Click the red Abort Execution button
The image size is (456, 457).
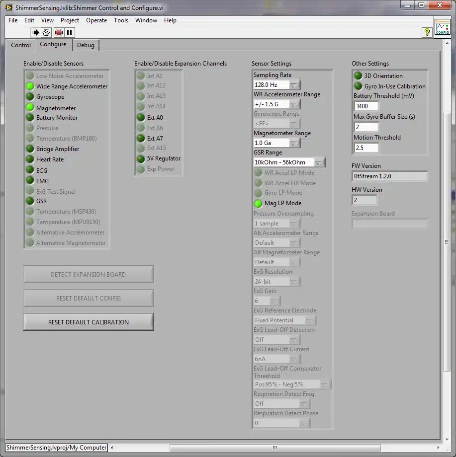(x=59, y=32)
